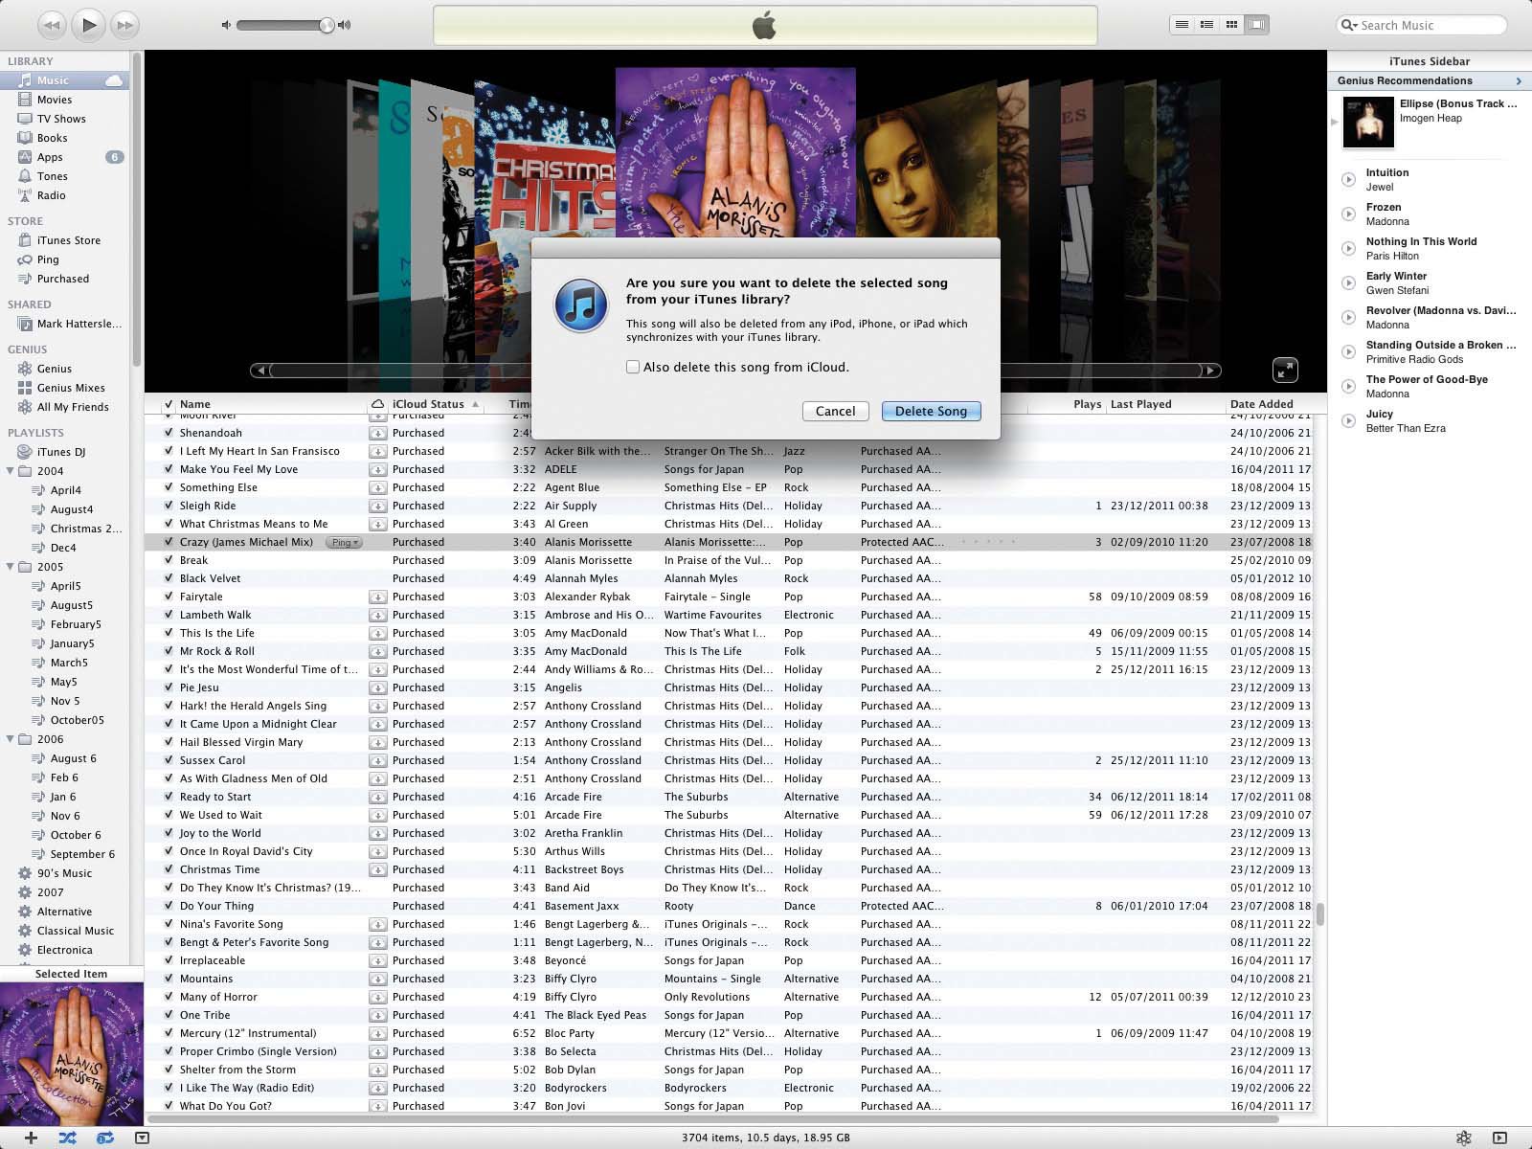Uncheck the Shenandoah song checkbox
The height and width of the screenshot is (1149, 1532).
[169, 433]
